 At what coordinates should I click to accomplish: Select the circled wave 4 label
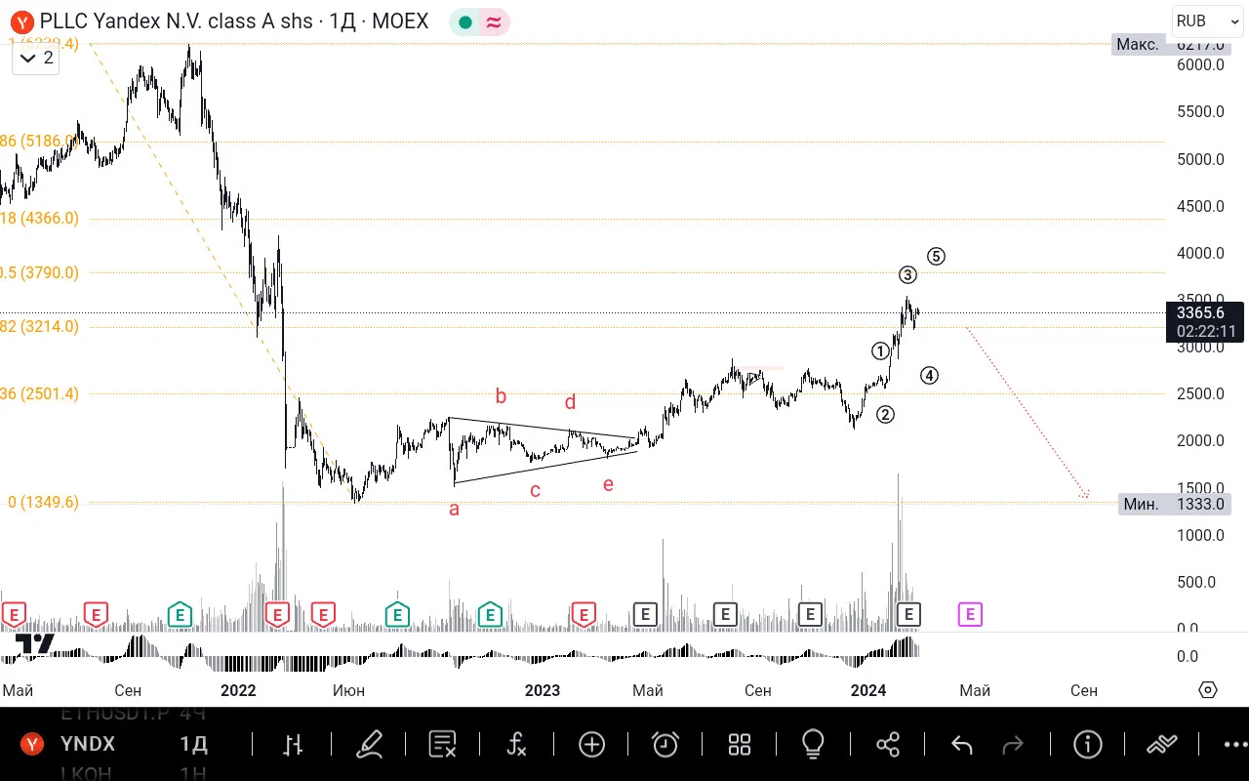click(x=929, y=375)
